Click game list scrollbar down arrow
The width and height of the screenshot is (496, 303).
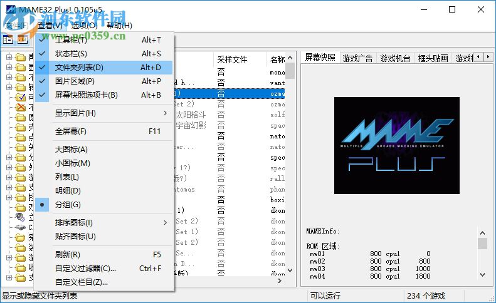coord(290,270)
